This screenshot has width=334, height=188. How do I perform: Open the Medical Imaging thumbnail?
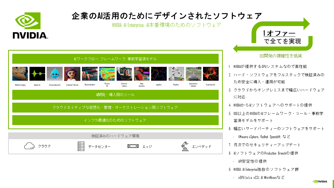coord(20,74)
